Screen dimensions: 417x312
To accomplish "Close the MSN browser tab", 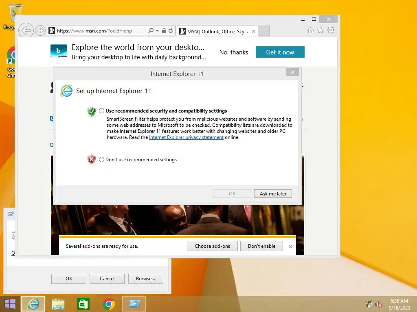I will (254, 31).
